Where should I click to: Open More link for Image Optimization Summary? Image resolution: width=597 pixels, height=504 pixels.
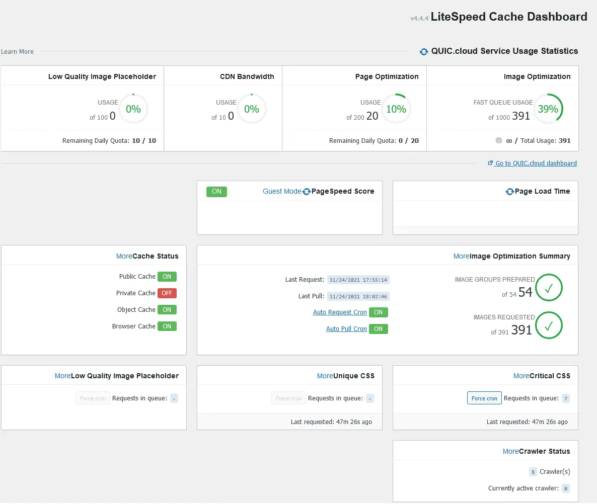click(461, 256)
